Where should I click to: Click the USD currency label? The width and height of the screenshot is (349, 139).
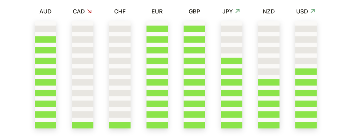302,12
